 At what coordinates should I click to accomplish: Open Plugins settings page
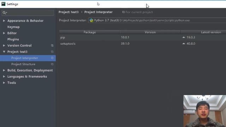(13, 39)
